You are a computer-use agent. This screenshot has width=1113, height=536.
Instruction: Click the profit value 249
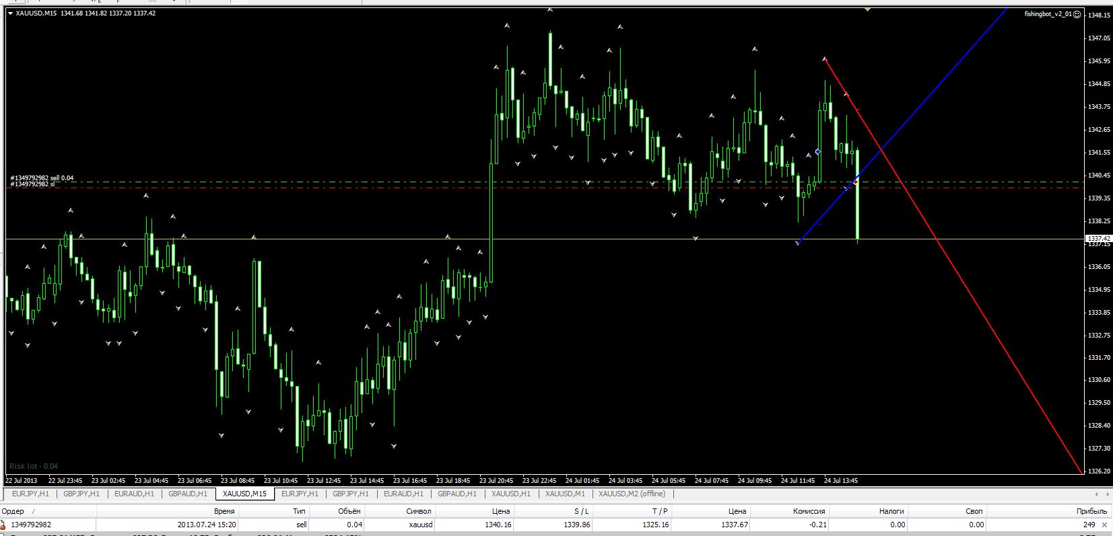coord(1089,525)
